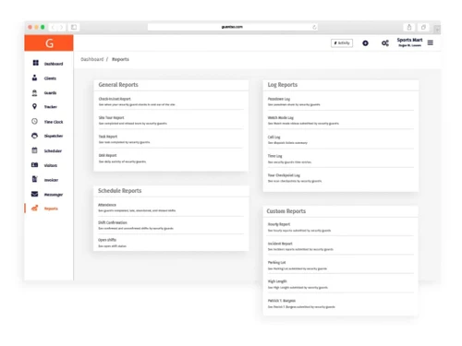The image size is (462, 346).
Task: Open the Visitors badge icon
Action: [34, 165]
